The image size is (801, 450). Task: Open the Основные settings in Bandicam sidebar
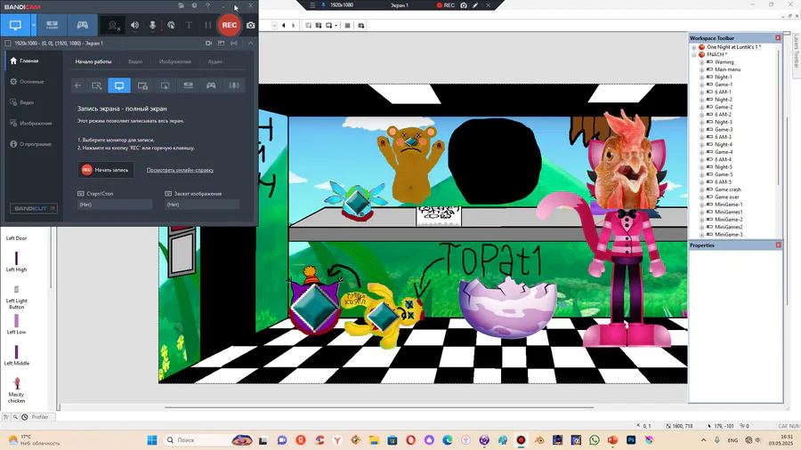point(31,82)
